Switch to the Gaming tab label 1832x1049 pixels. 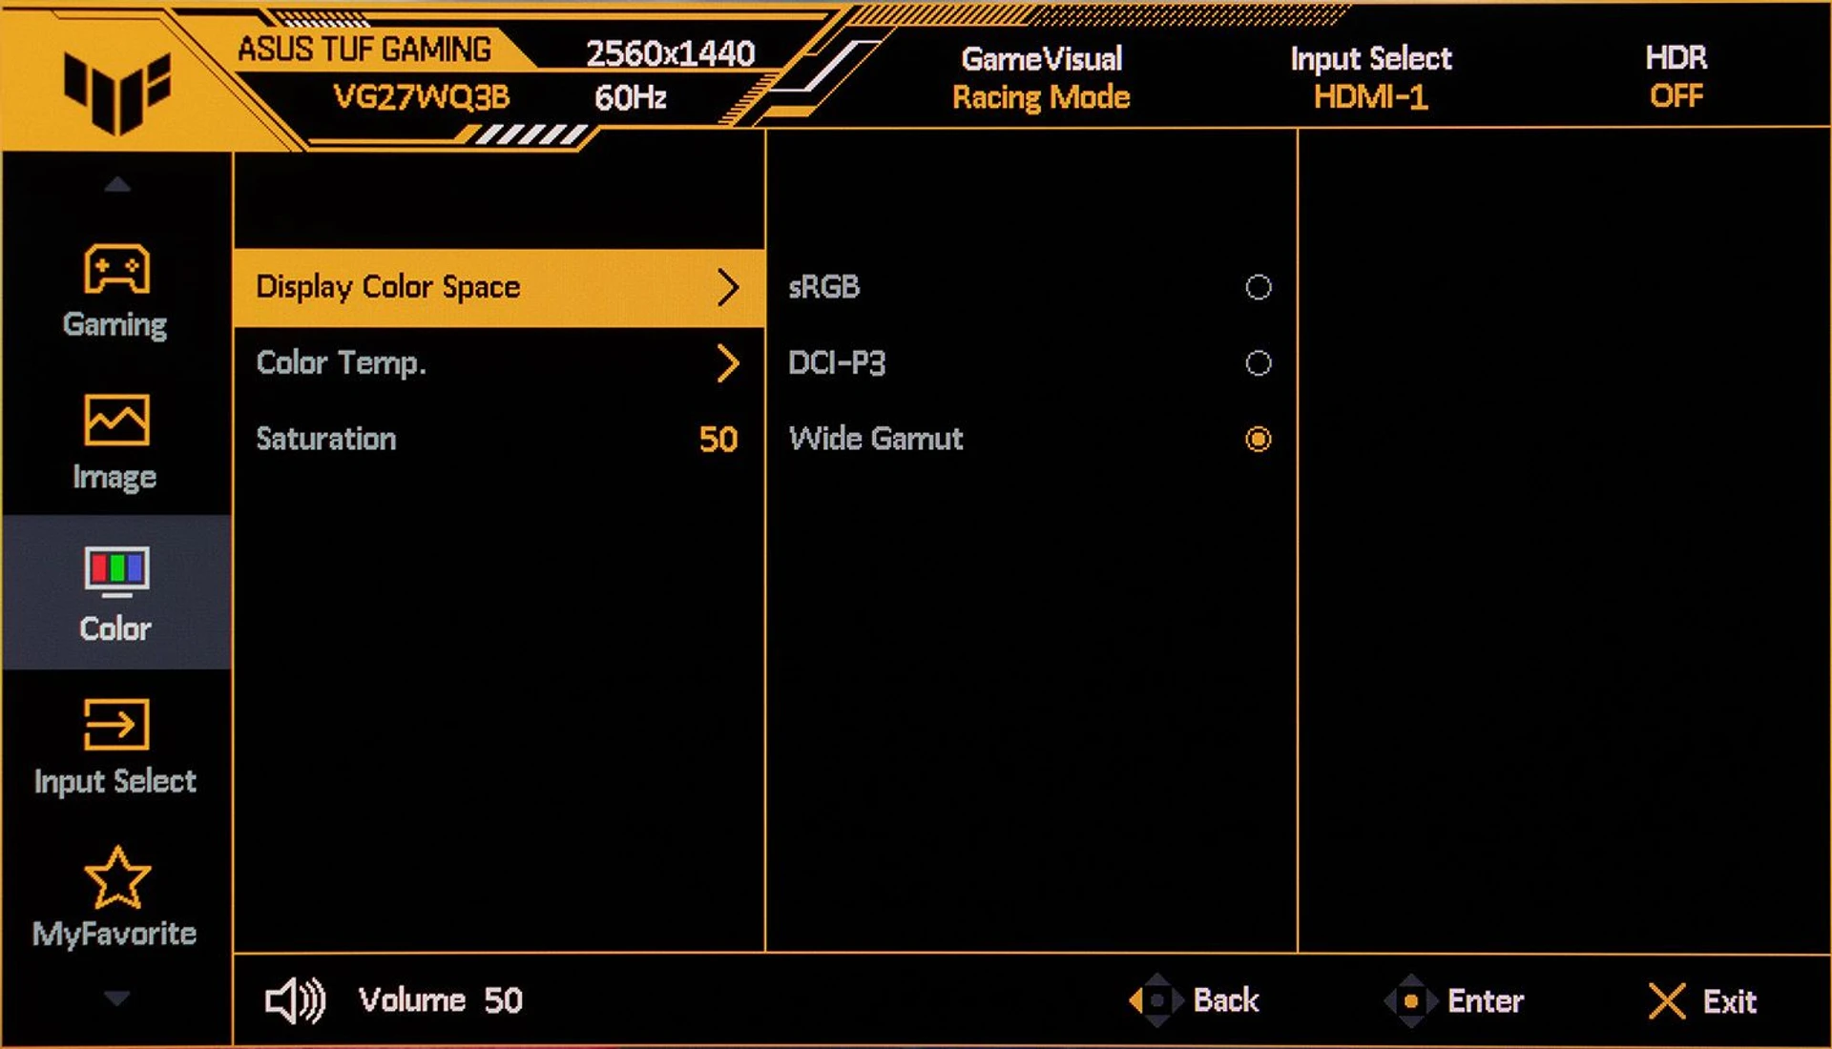115,325
